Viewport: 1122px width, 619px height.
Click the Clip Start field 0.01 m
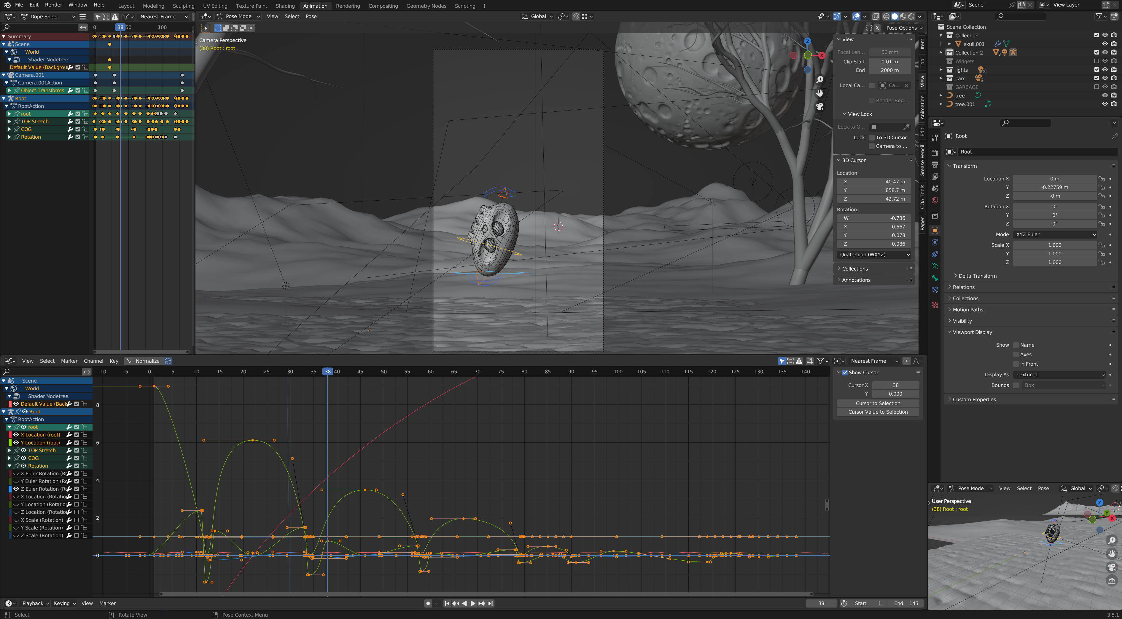coord(889,62)
